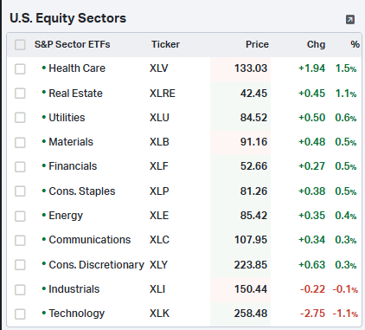
Task: Click the XLK ticker symbol
Action: (159, 314)
